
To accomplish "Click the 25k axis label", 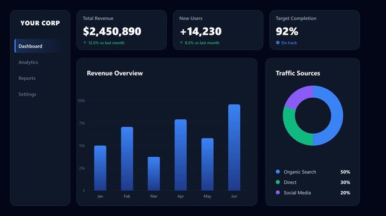I will [82, 168].
